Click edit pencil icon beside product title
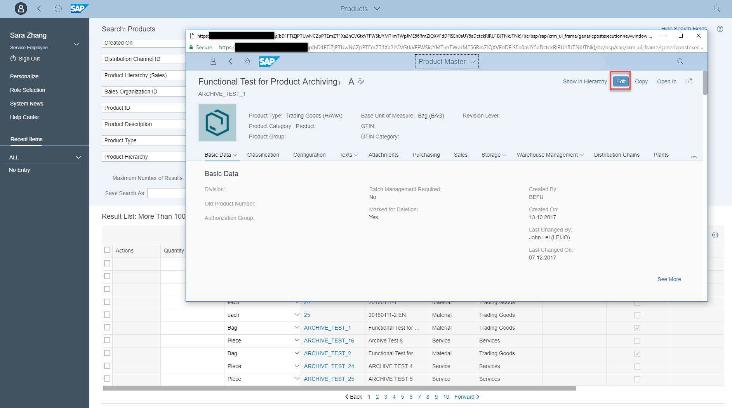732x408 pixels. (361, 81)
